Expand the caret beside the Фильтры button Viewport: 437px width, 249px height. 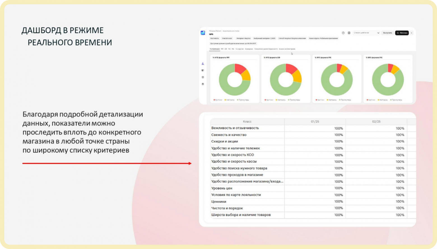(x=411, y=33)
